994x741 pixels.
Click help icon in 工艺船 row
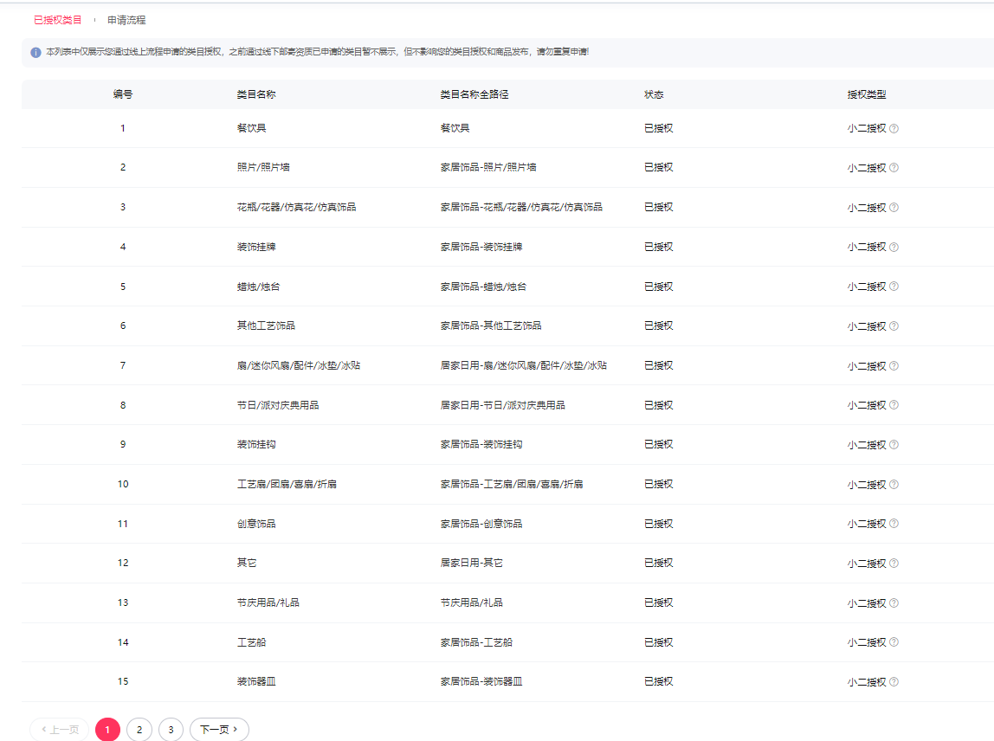(x=894, y=642)
